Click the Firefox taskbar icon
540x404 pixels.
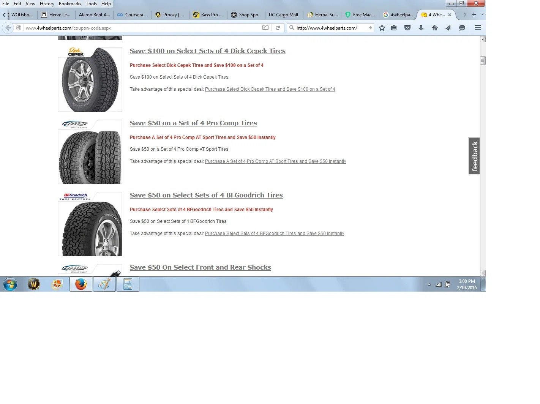pos(81,284)
